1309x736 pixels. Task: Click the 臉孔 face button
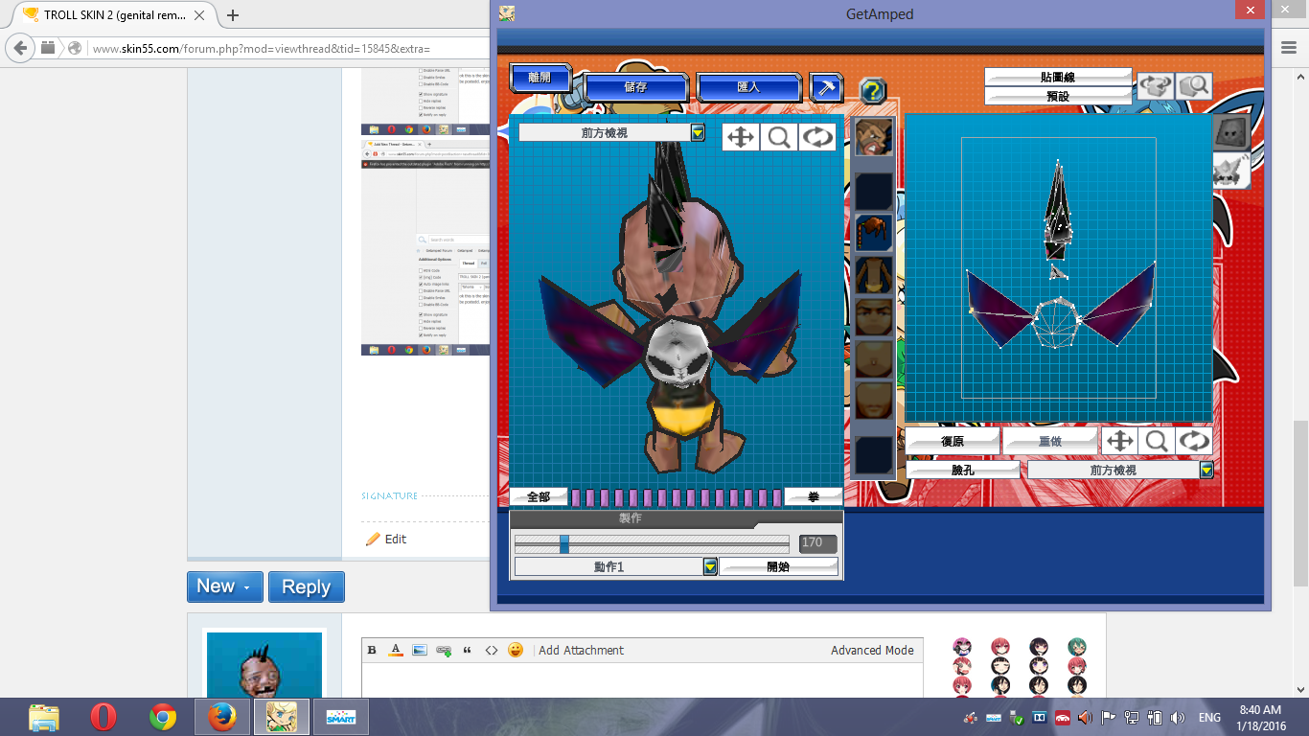963,470
